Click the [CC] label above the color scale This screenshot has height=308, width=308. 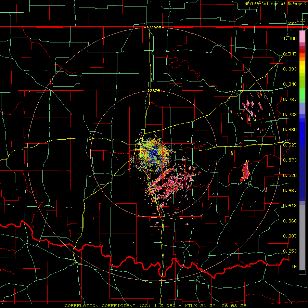[292, 24]
